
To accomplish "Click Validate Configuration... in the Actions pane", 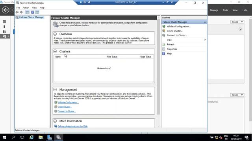I will point(178,26).
